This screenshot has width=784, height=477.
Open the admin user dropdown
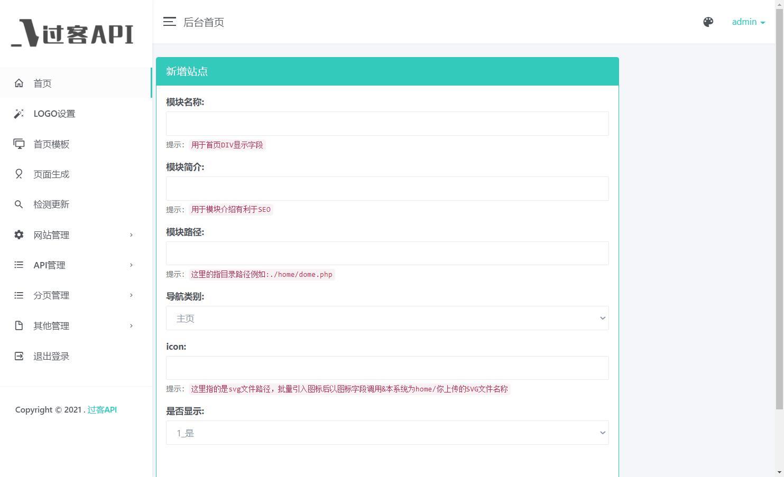748,22
